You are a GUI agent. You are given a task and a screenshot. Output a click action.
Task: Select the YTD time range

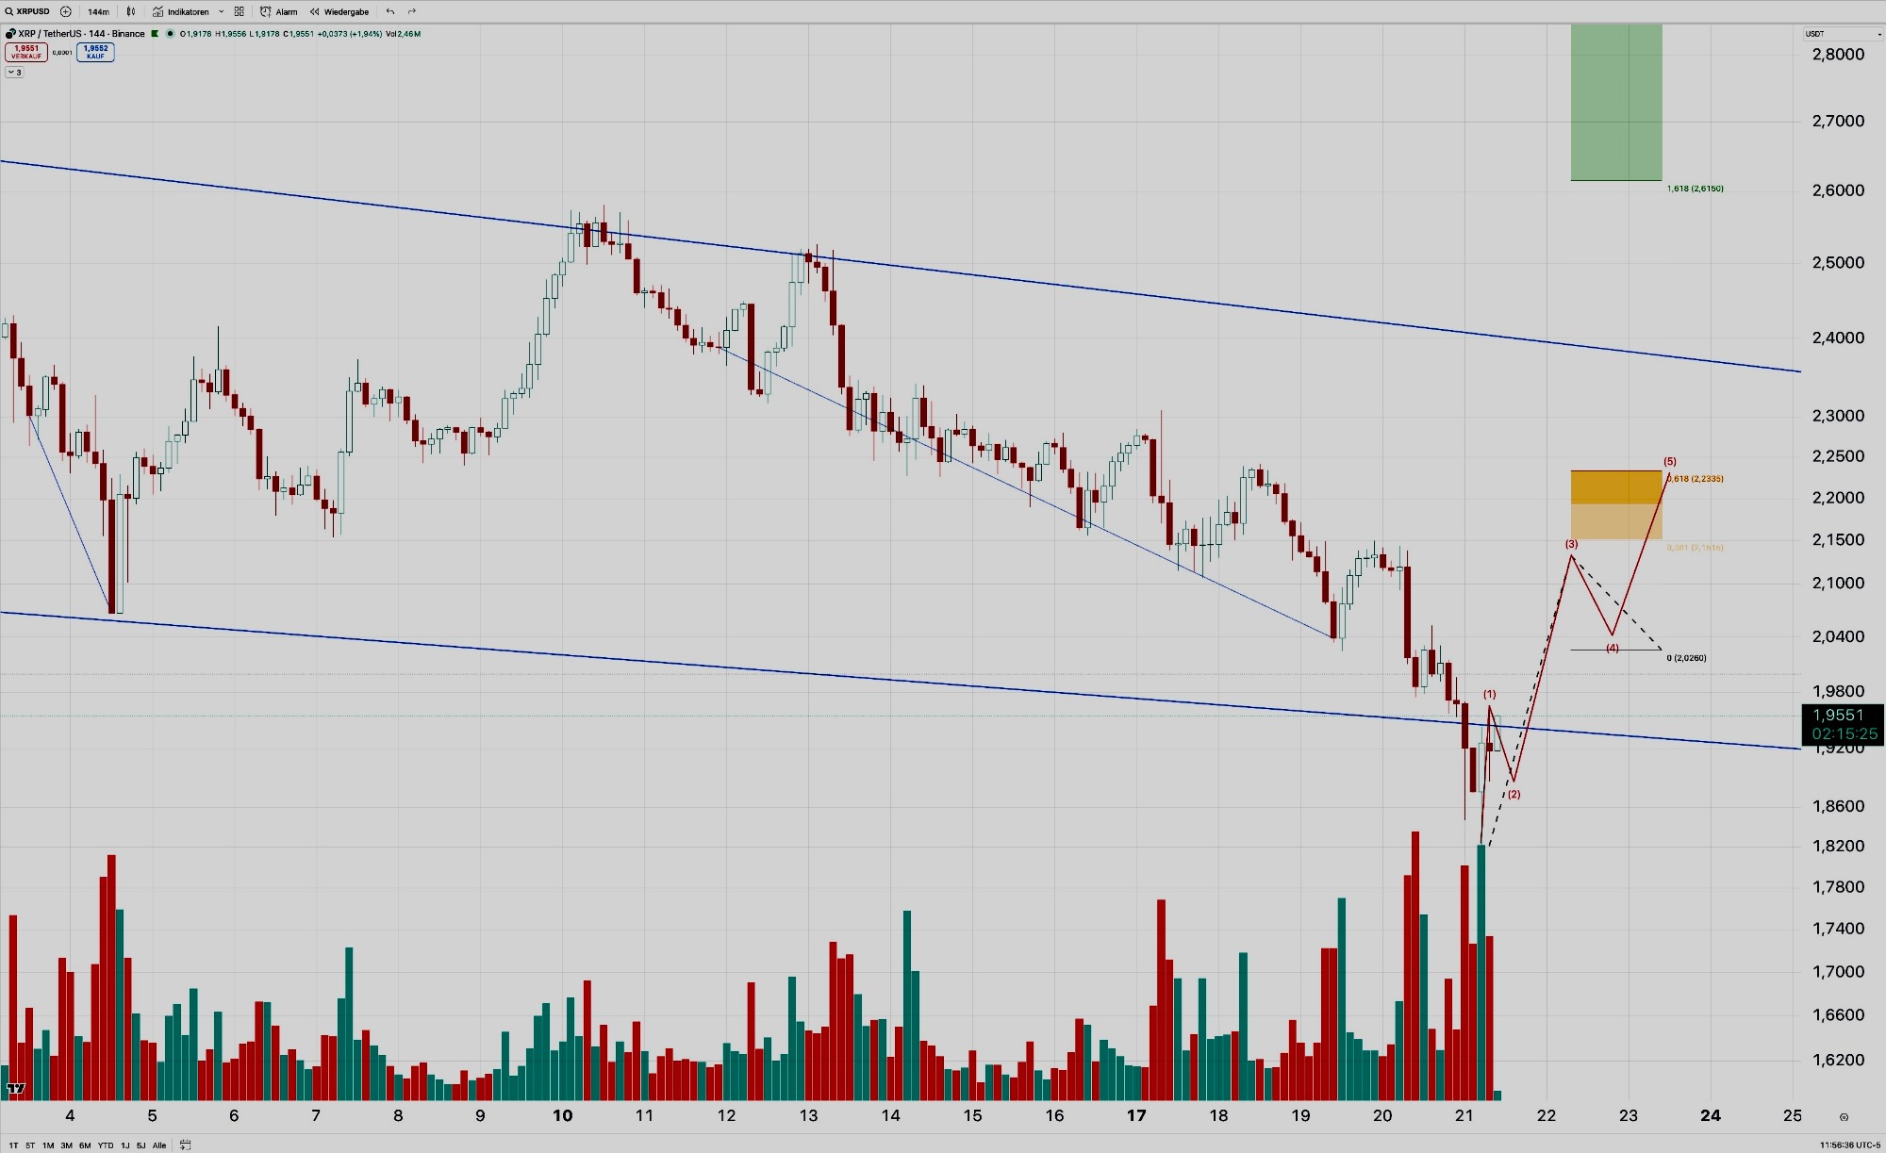coord(106,1145)
